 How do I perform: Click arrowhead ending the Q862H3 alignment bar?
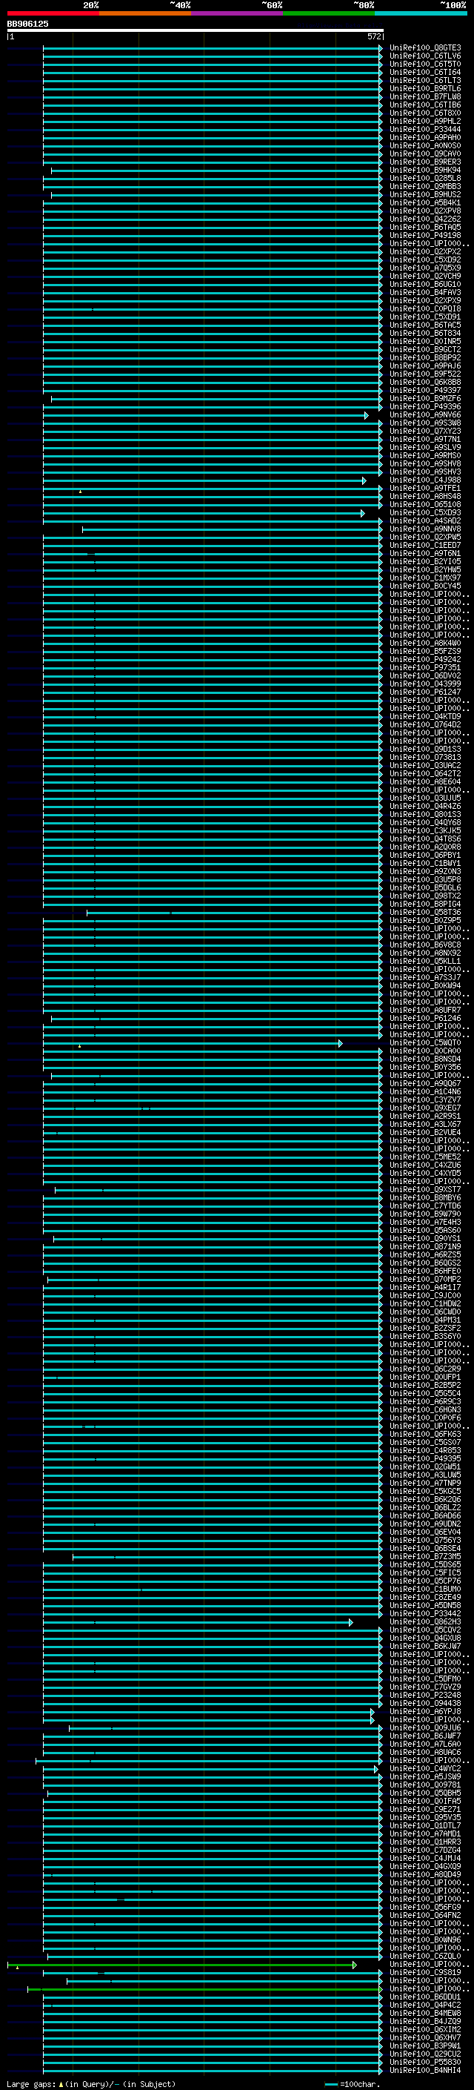(351, 1623)
